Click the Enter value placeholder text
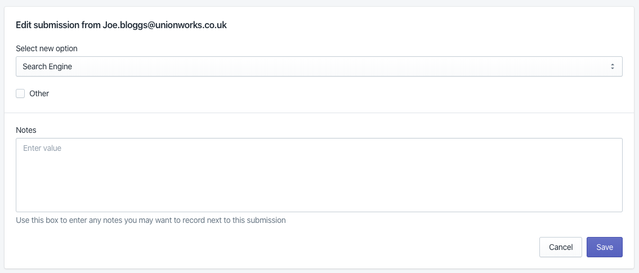The image size is (639, 273). (42, 148)
